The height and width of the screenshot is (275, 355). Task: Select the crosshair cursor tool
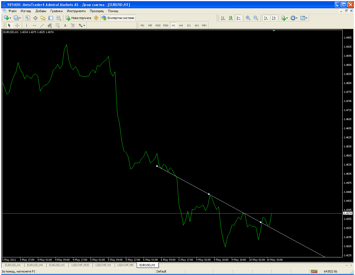[x=17, y=26]
